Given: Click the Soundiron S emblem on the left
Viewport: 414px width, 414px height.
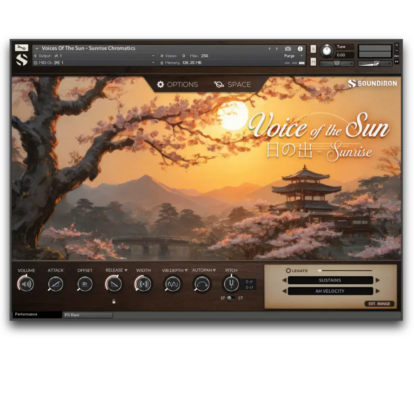Looking at the screenshot, I should (x=22, y=60).
